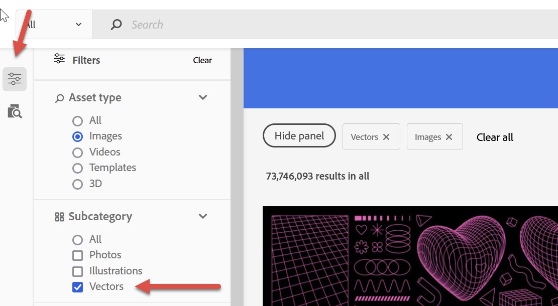Check the Photos checkbox
The image size is (558, 306).
78,255
